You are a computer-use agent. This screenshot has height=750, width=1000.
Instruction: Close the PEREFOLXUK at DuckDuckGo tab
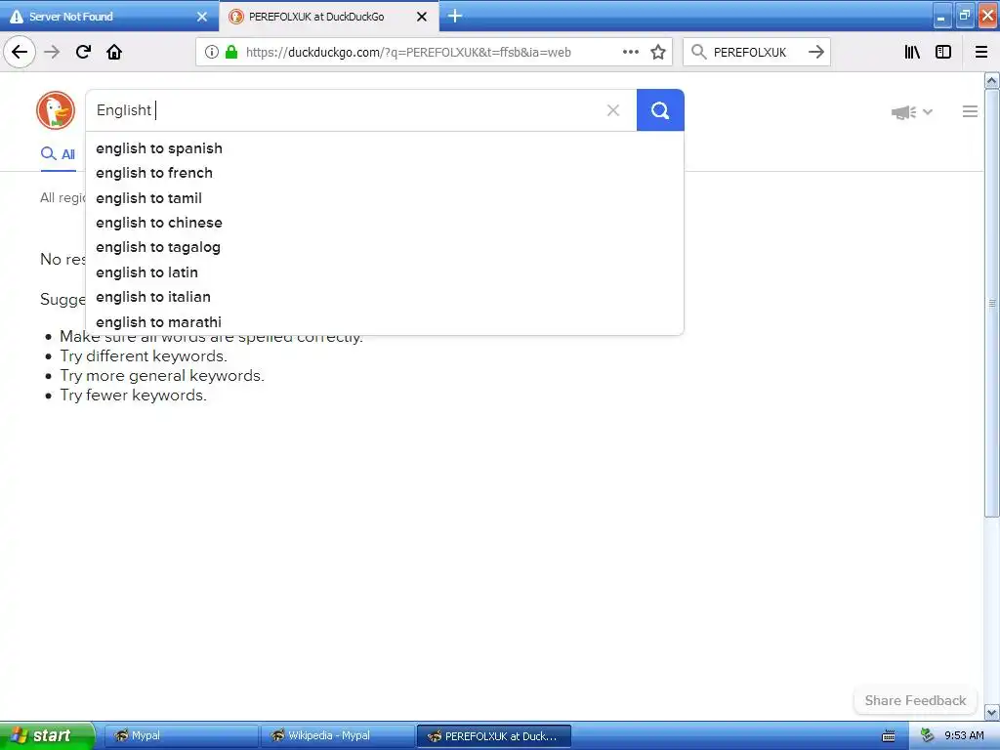[x=422, y=17]
